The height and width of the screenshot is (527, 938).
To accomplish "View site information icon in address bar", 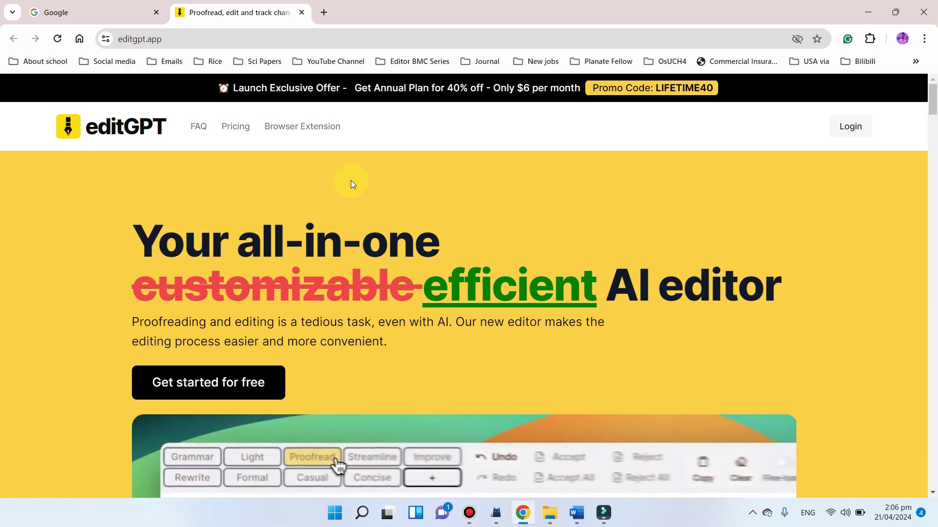I will pos(106,39).
